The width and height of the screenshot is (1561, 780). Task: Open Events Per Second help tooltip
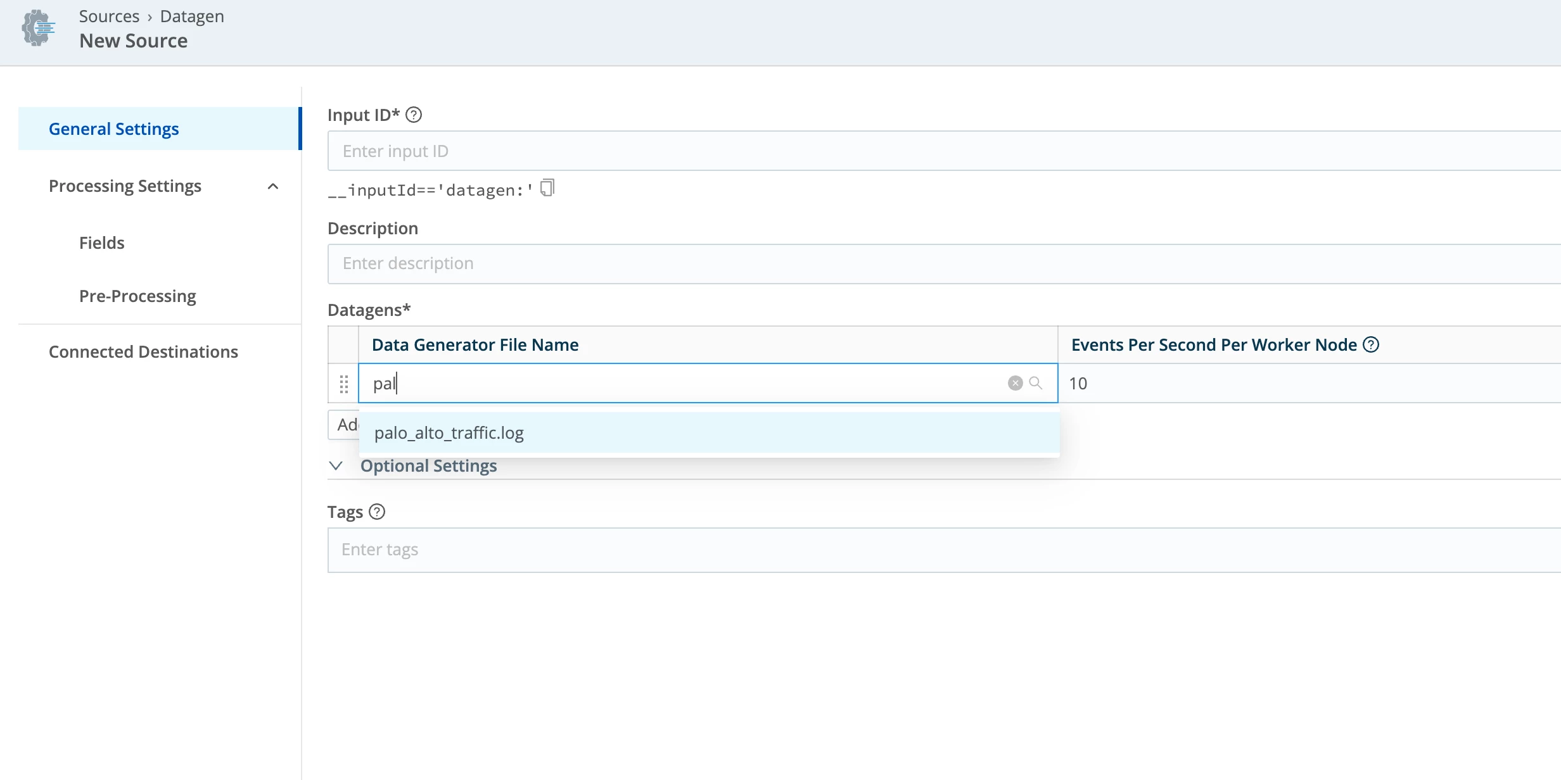pyautogui.click(x=1371, y=344)
